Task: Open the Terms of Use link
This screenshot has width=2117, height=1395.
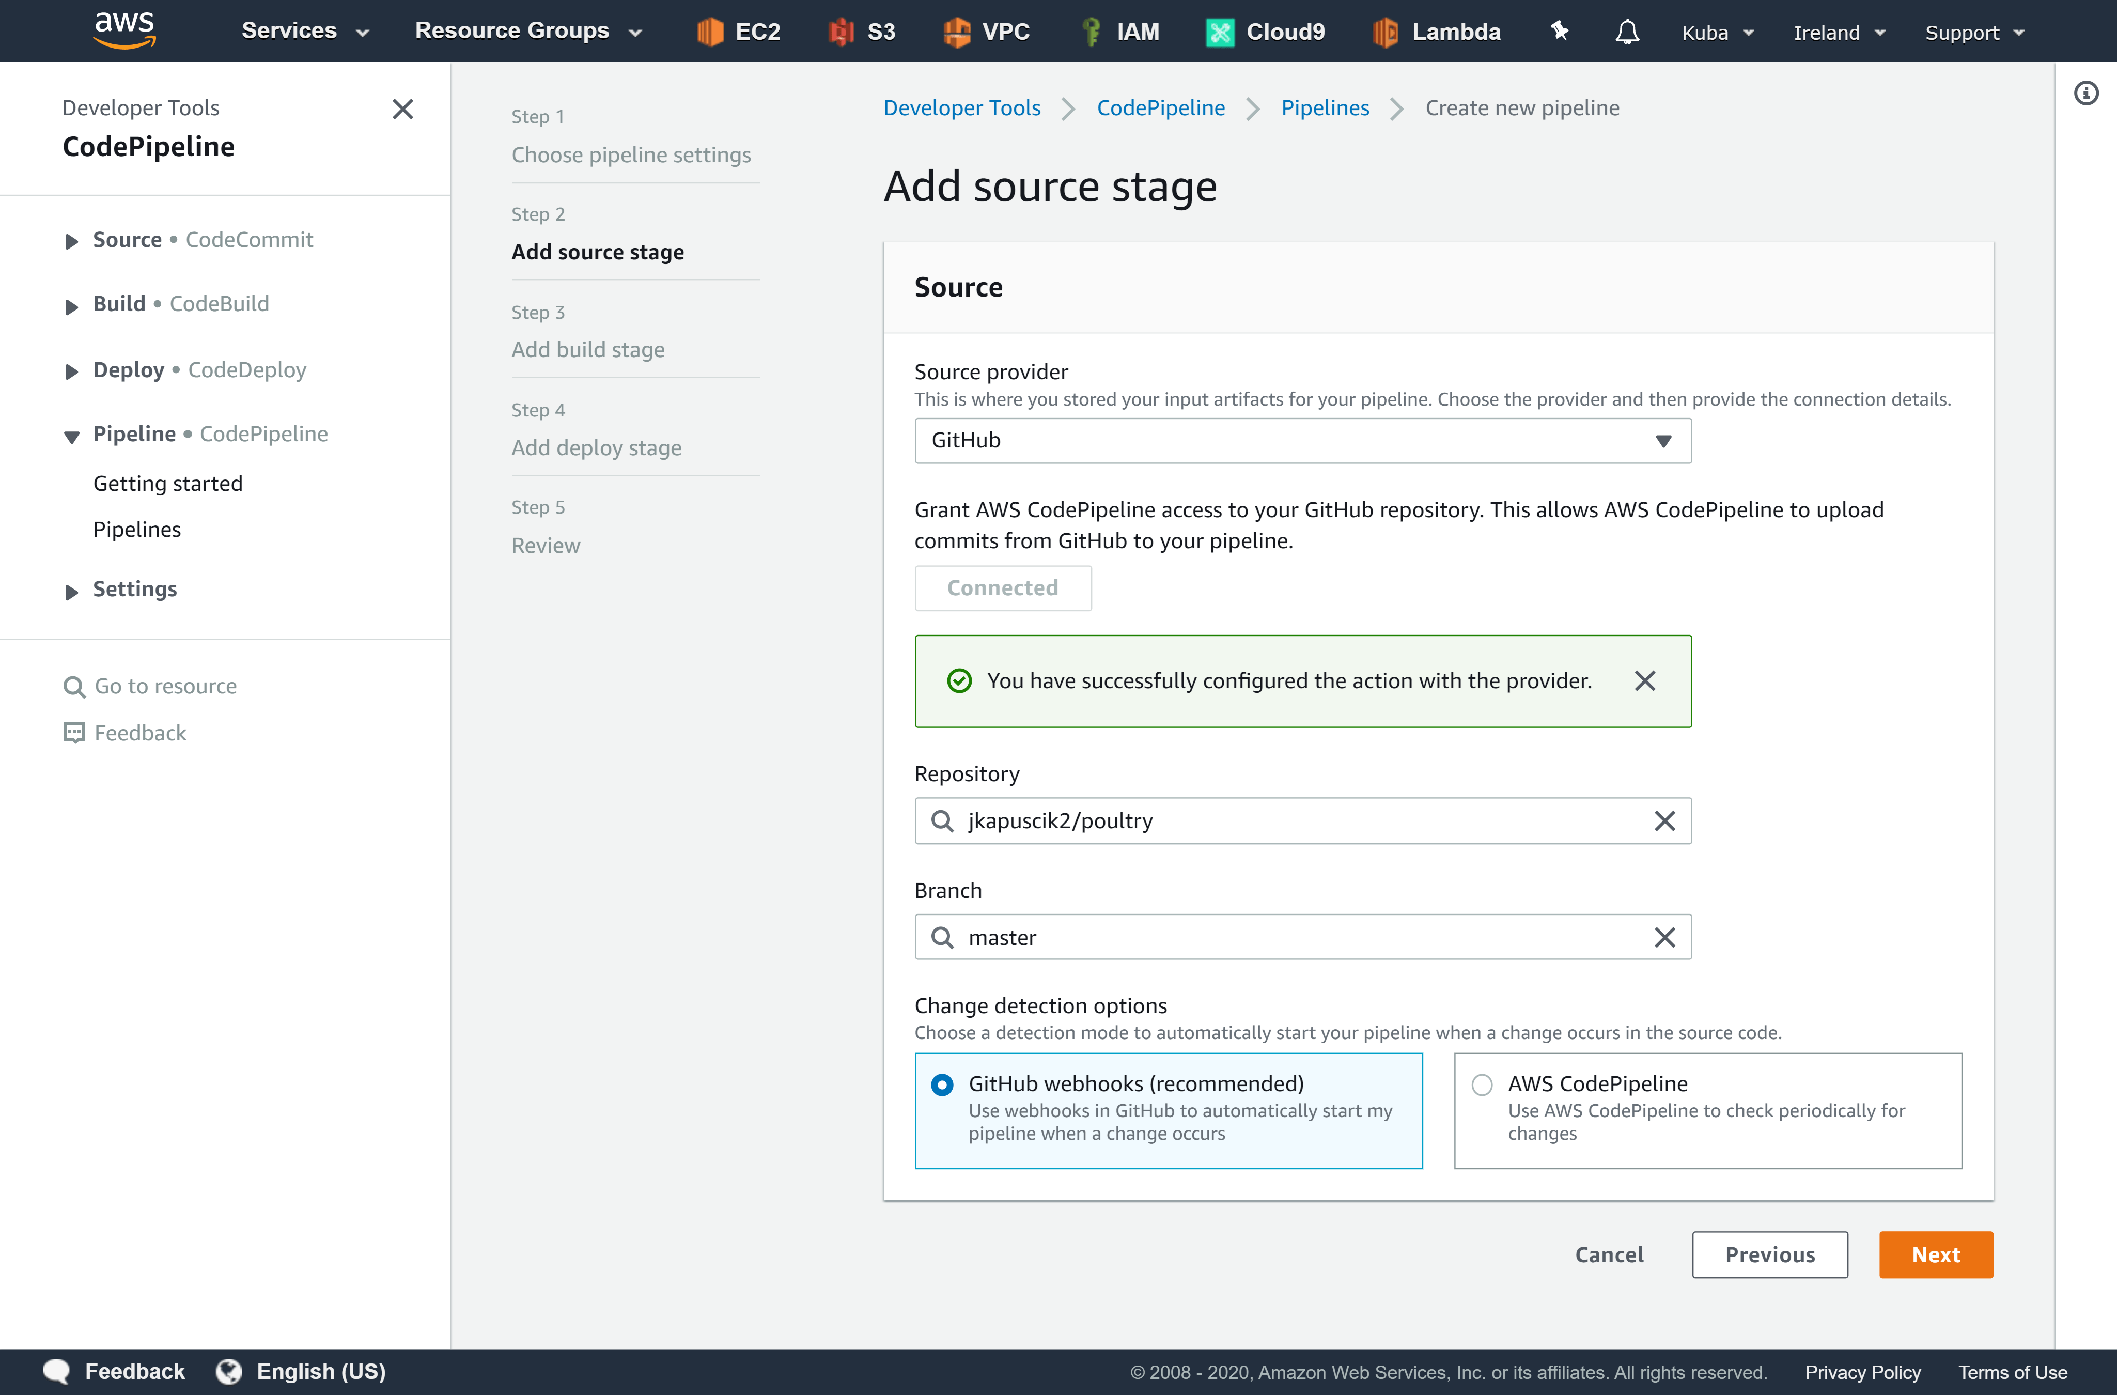Action: pos(2012,1372)
